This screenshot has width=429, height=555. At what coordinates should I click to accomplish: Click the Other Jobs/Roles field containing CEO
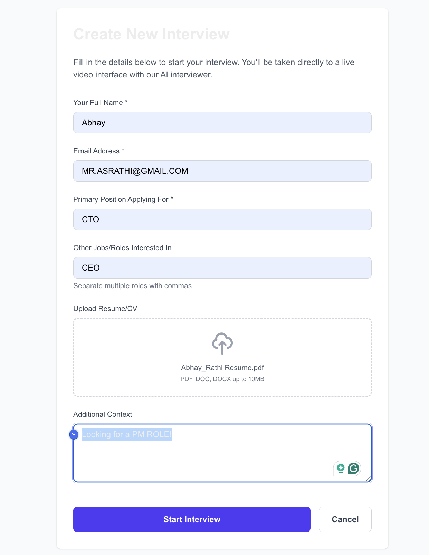[222, 268]
